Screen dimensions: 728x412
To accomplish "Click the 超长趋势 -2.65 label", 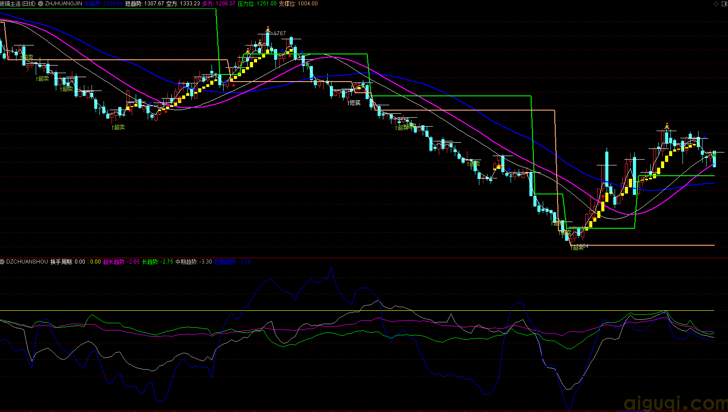I will tap(121, 262).
